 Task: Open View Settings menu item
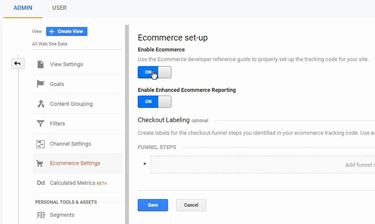(x=67, y=64)
